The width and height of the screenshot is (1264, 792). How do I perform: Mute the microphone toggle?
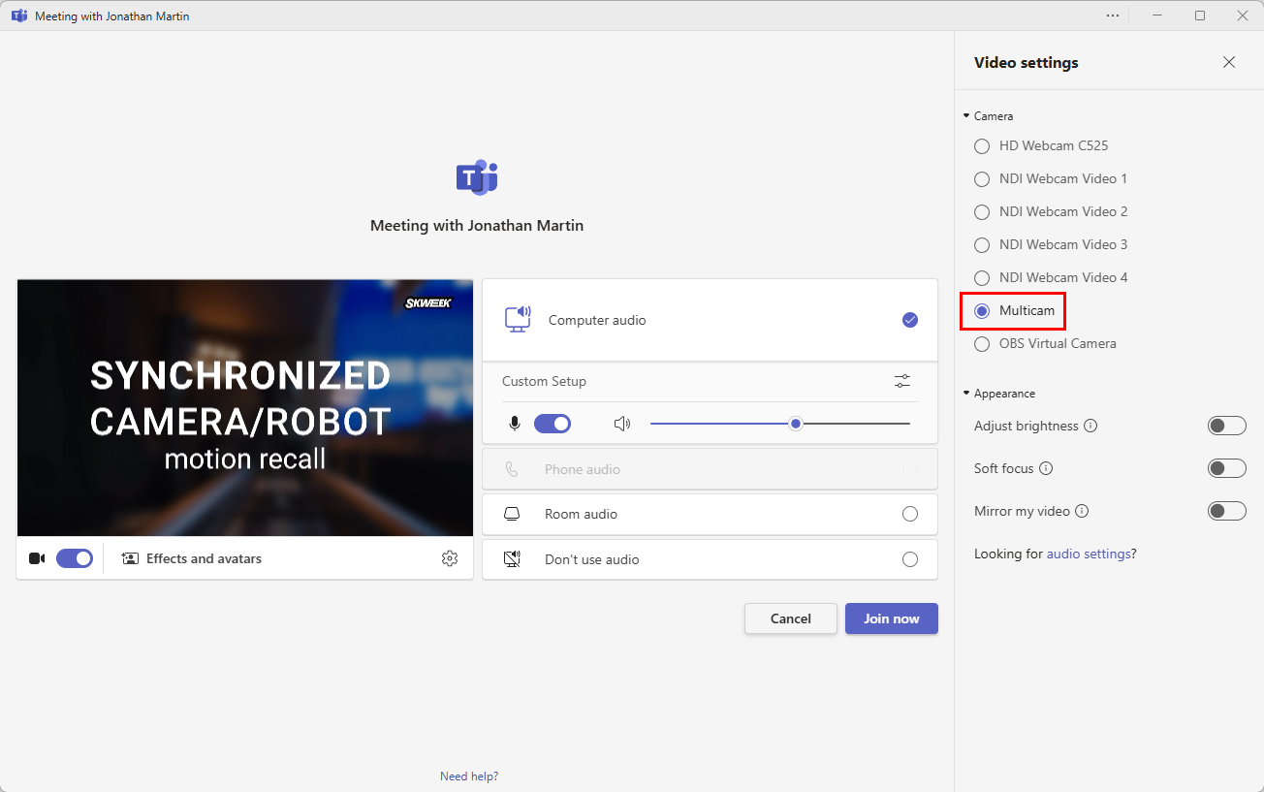[x=553, y=424]
